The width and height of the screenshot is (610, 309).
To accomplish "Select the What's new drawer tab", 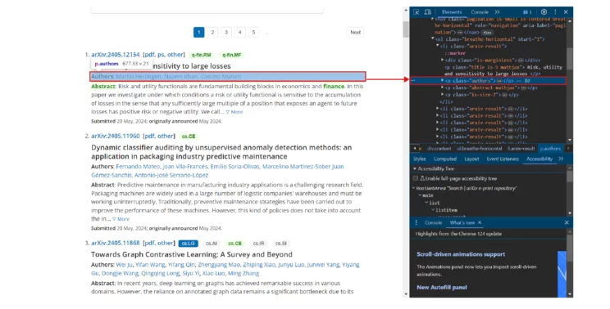I will coord(462,222).
